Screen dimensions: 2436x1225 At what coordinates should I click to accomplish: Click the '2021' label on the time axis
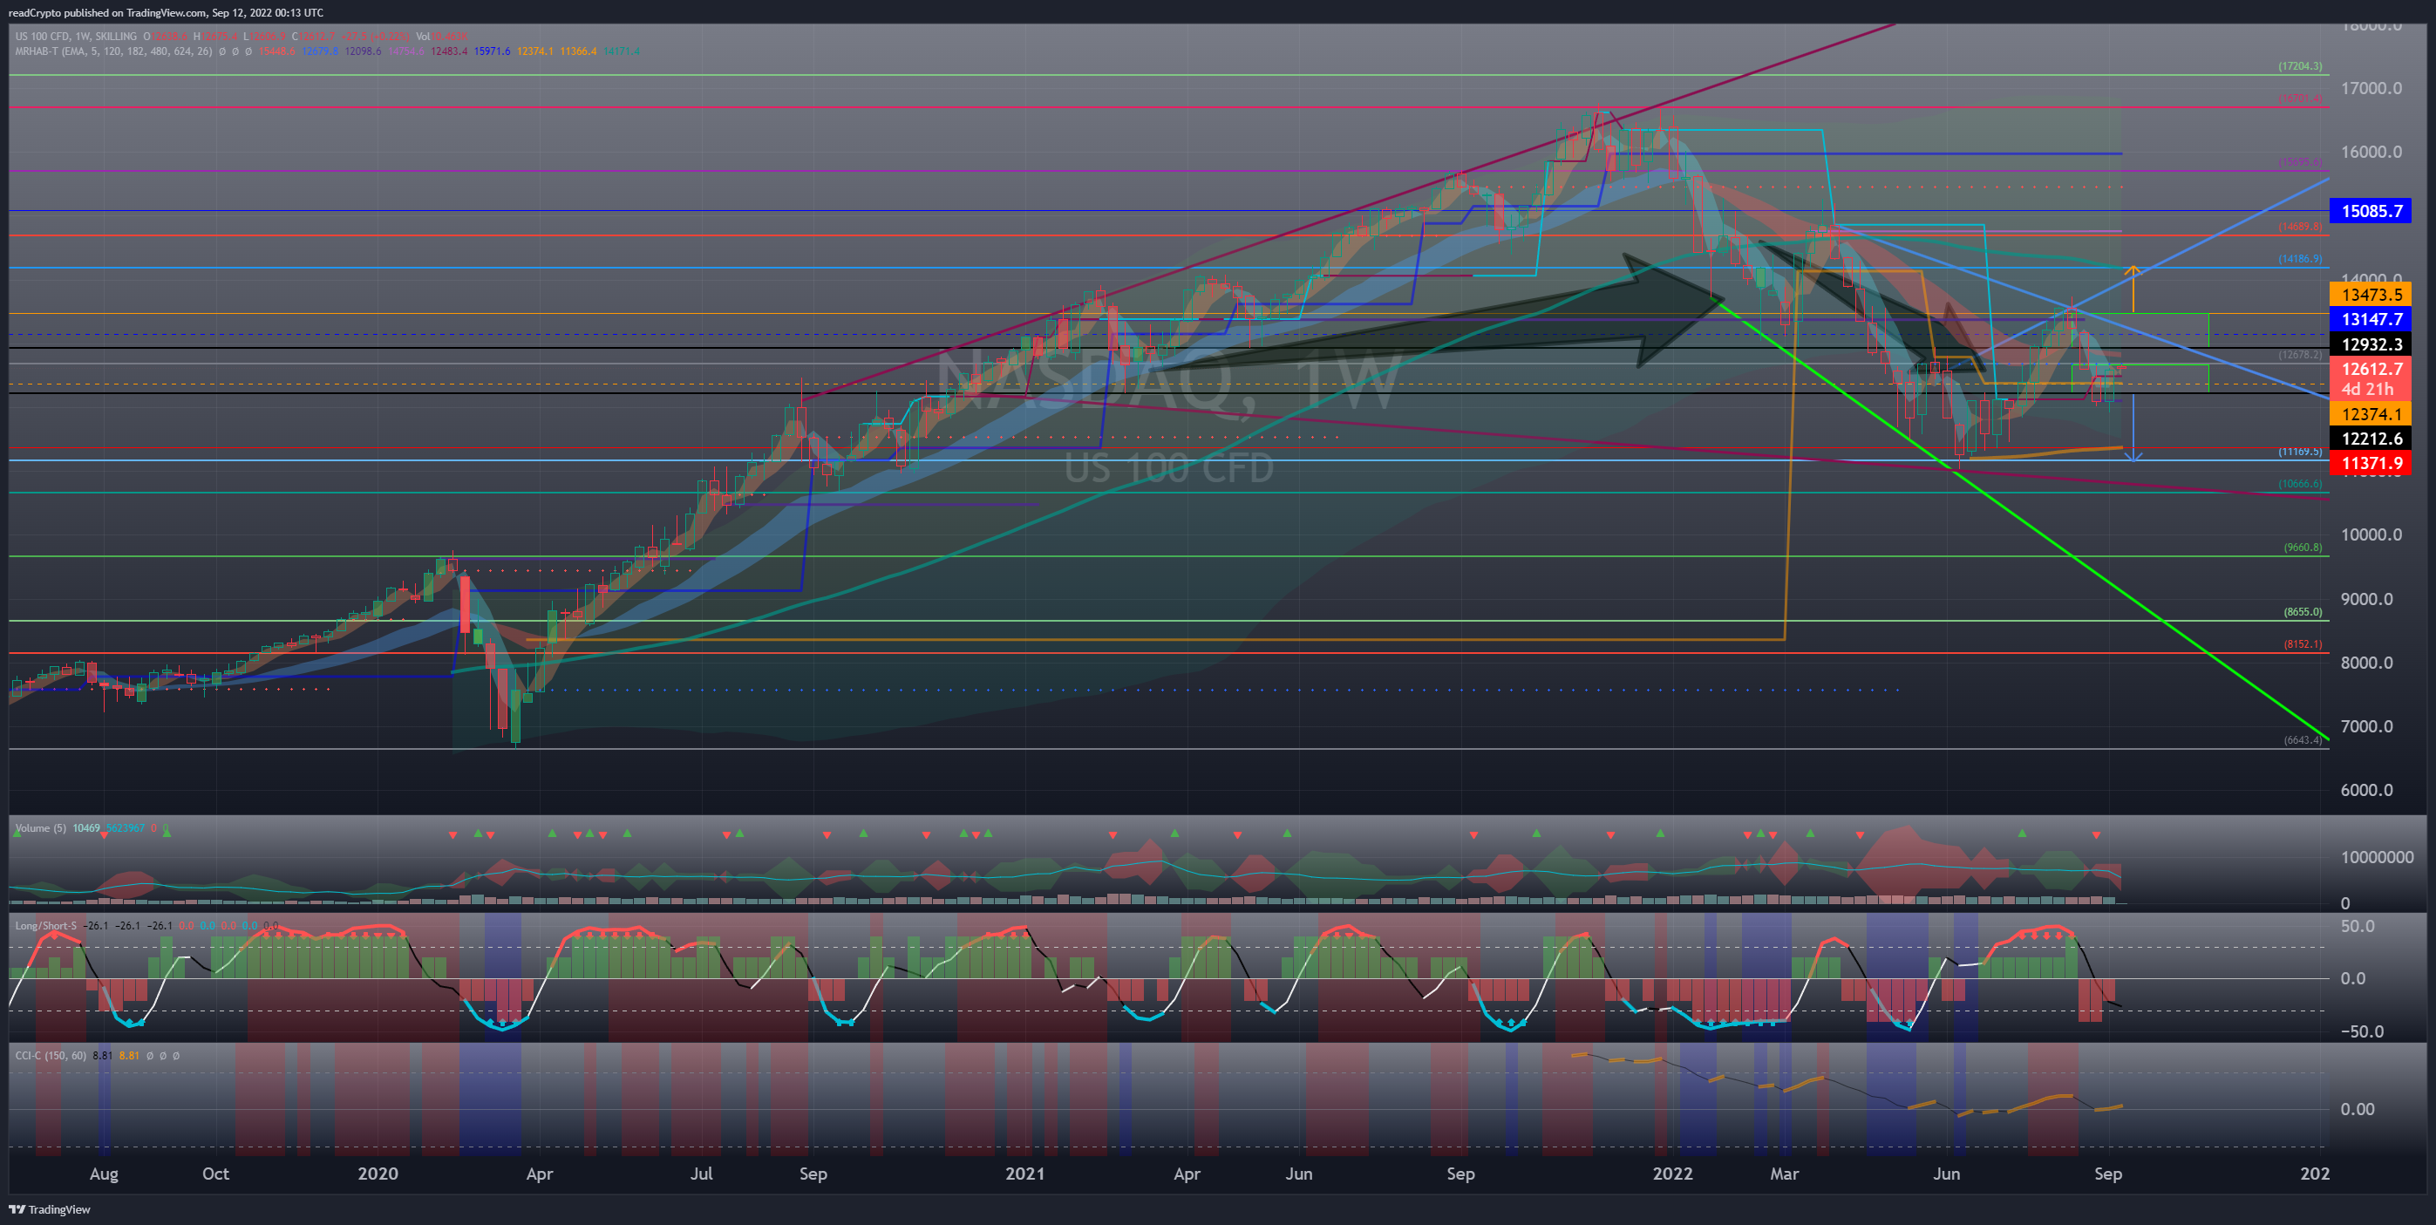[x=1025, y=1174]
